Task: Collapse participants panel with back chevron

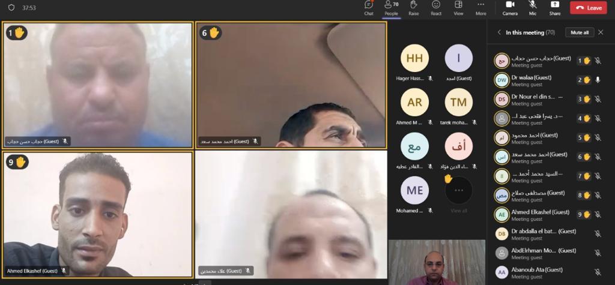Action: coord(498,32)
